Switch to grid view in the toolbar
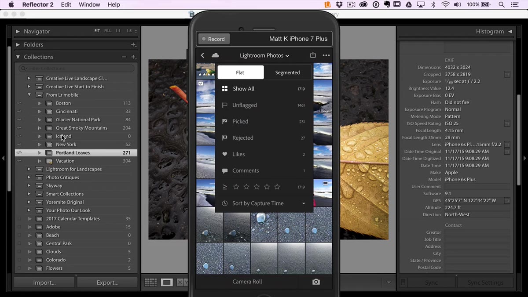The image size is (528, 297). tap(150, 283)
